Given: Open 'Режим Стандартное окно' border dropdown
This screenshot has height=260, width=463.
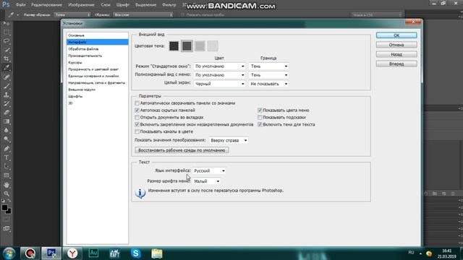Looking at the screenshot, I should [268, 66].
